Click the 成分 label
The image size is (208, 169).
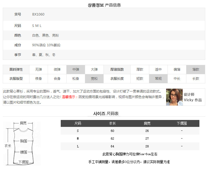coord(18,45)
